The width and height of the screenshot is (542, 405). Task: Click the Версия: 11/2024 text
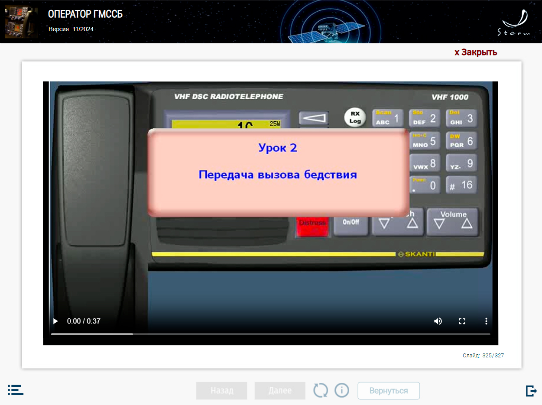71,29
